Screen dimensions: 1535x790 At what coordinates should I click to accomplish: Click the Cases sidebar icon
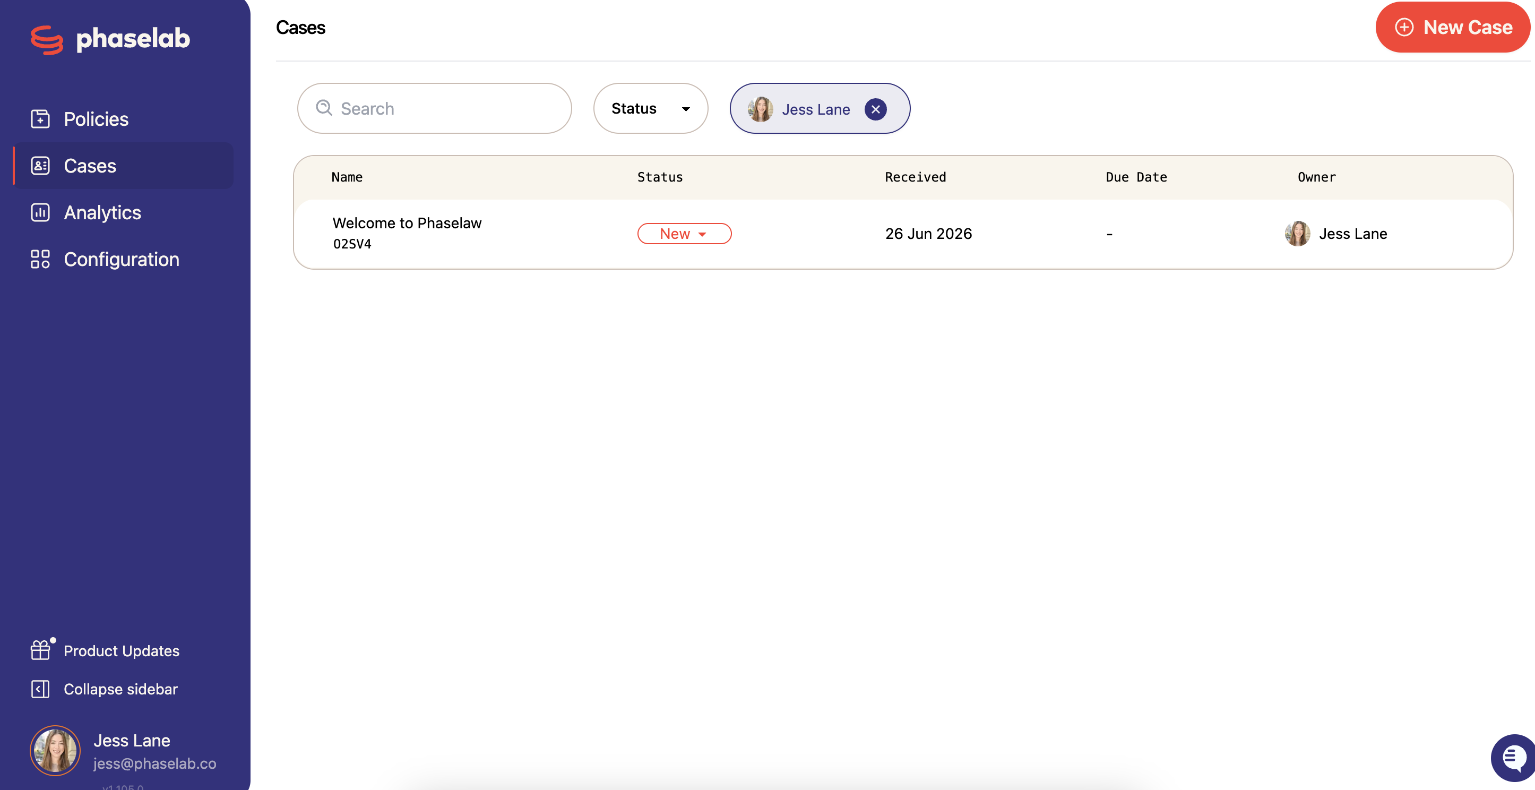pos(40,165)
